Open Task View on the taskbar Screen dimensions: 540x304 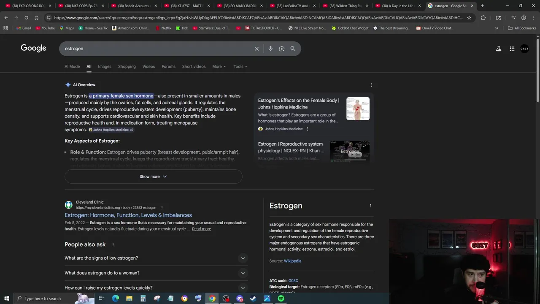coord(101,299)
